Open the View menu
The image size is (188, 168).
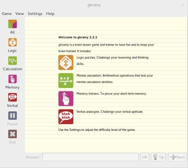click(20, 14)
